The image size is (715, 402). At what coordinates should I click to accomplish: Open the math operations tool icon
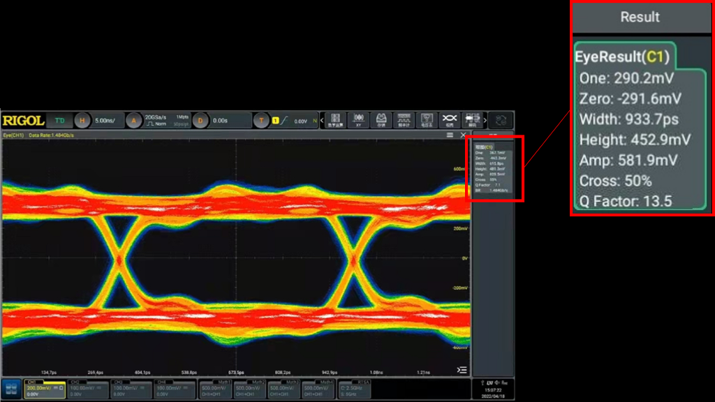pos(336,120)
